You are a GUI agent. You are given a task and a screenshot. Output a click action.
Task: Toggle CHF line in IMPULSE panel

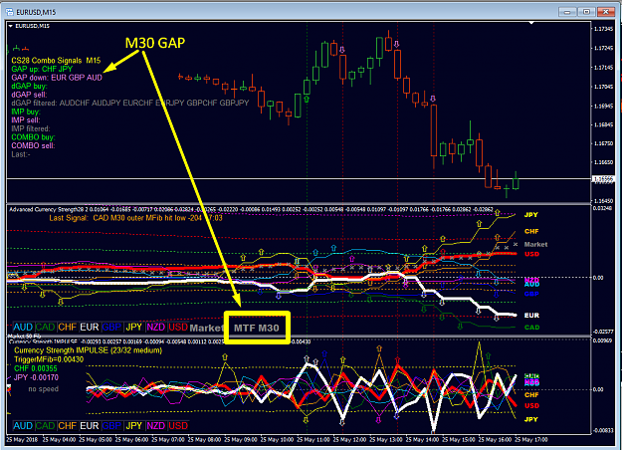[67, 426]
